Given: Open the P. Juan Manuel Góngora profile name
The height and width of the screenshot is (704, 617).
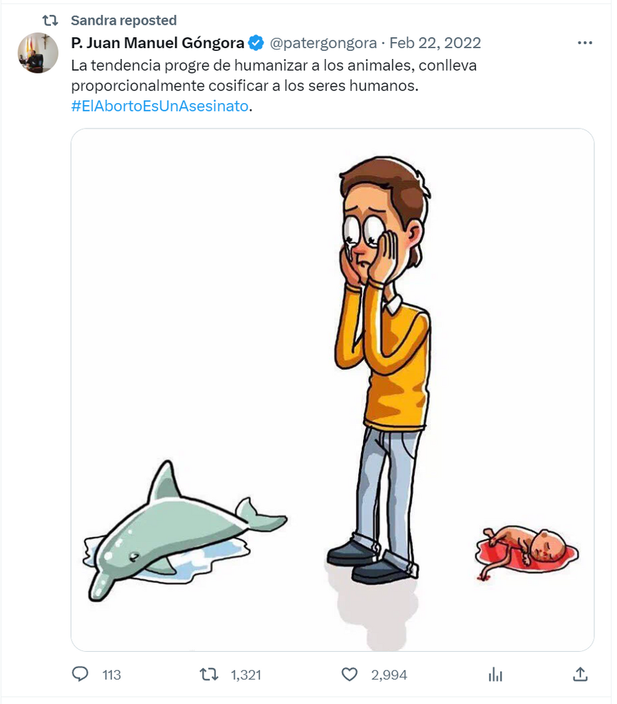Looking at the screenshot, I should (x=158, y=43).
